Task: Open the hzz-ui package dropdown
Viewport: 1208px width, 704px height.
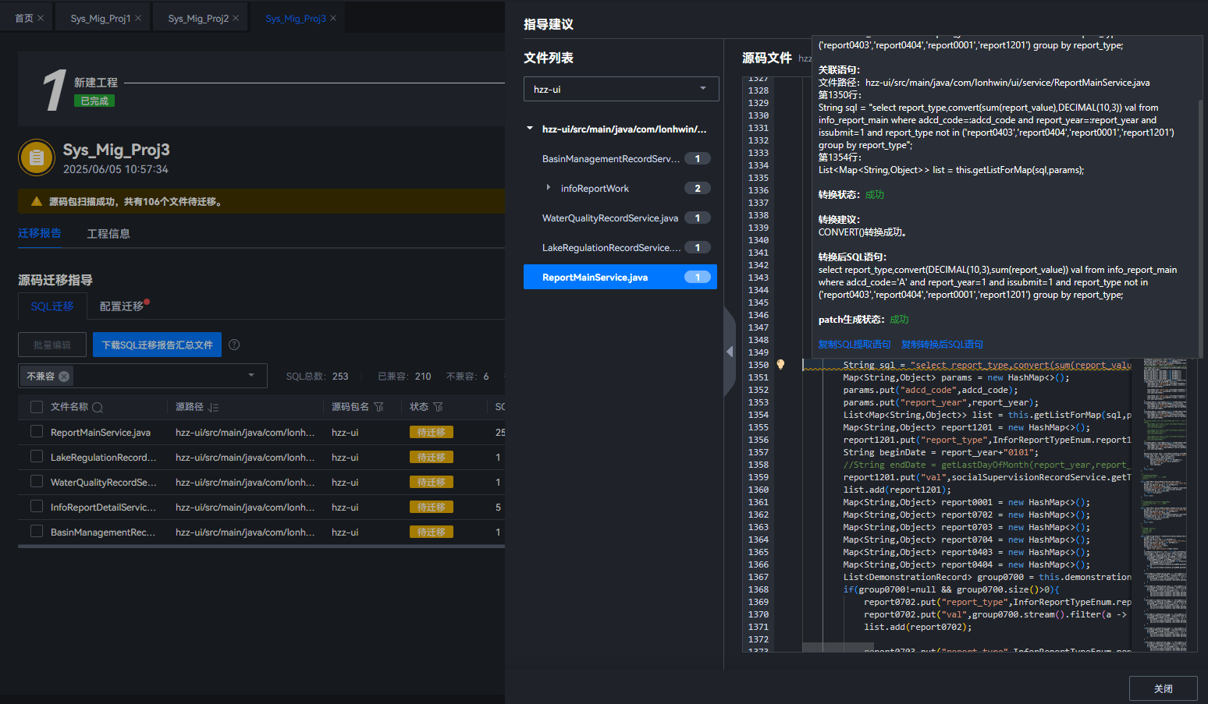Action: [x=621, y=89]
